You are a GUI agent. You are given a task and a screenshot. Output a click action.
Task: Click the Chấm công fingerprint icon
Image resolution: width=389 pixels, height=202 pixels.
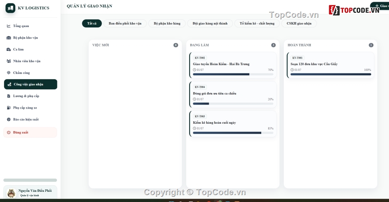click(9, 73)
